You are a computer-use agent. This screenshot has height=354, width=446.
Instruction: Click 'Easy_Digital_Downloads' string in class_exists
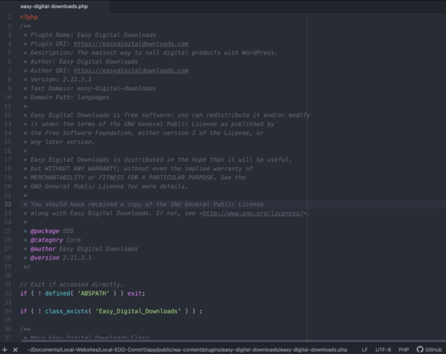[x=137, y=311]
